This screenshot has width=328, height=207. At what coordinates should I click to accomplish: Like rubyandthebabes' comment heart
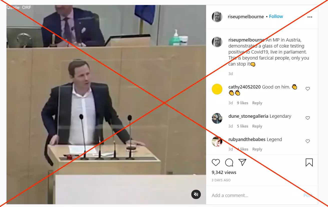coord(308,141)
